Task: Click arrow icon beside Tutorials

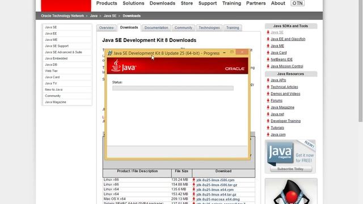Action: click(268, 127)
